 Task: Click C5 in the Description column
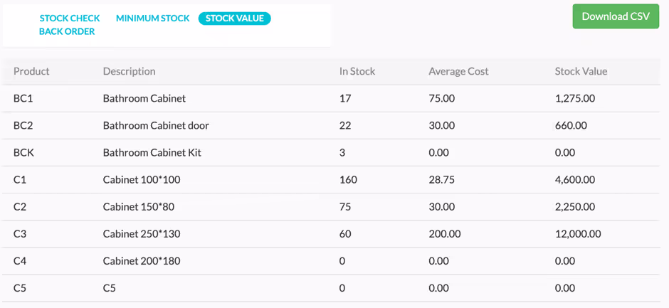coord(109,288)
